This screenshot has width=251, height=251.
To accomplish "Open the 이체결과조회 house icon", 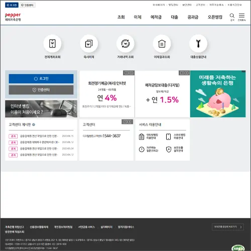I will [162, 44].
